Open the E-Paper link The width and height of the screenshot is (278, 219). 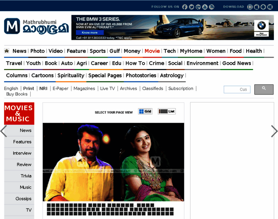[60, 88]
